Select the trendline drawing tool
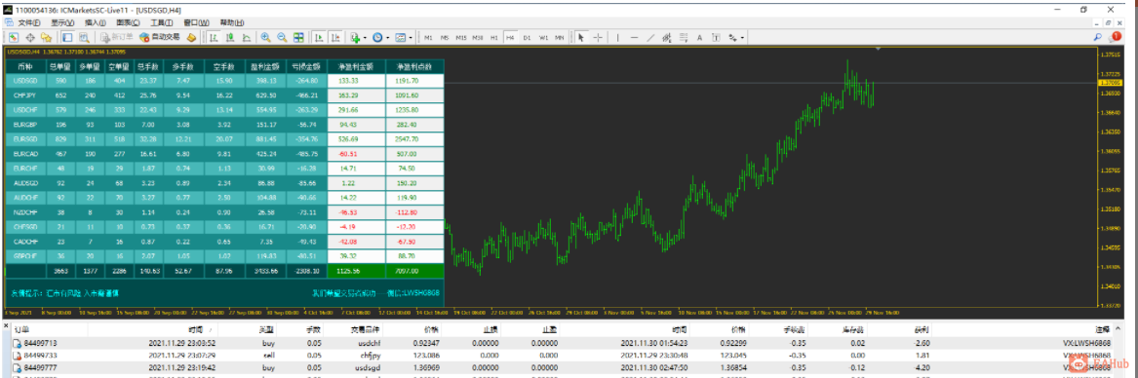This screenshot has height=378, width=1138. pos(650,37)
